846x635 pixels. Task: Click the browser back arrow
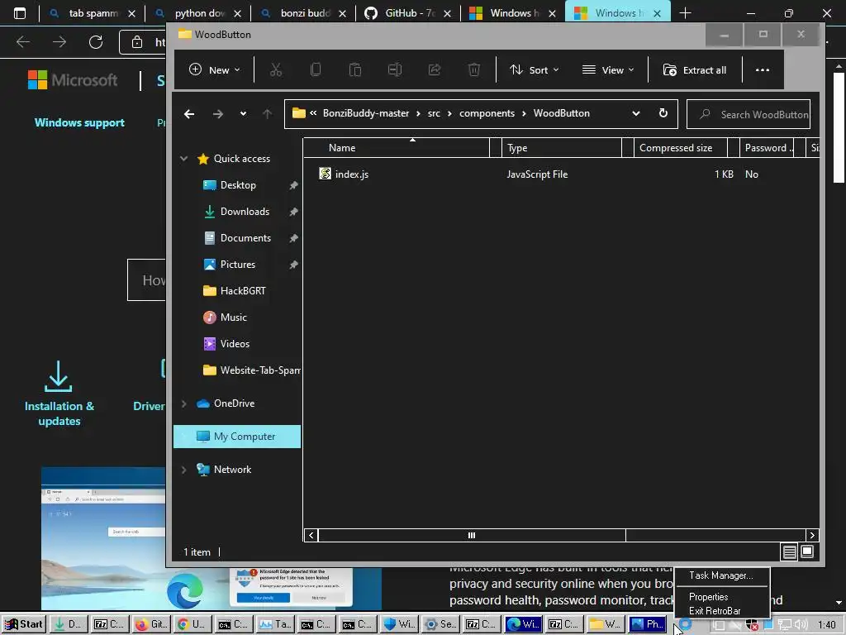coord(23,41)
